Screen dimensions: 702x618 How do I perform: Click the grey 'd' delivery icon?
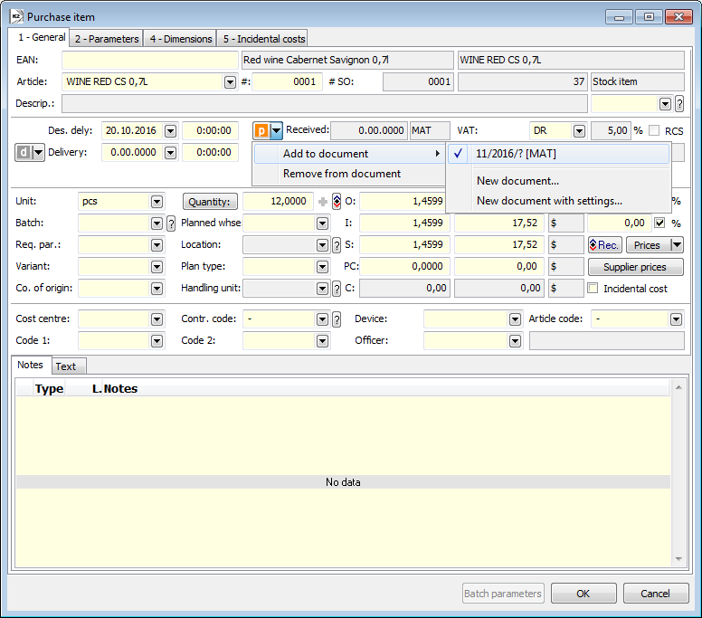[24, 153]
